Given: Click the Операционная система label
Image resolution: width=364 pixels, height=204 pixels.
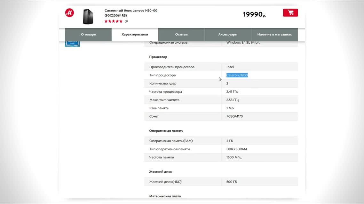Looking at the screenshot, I should coord(168,43).
